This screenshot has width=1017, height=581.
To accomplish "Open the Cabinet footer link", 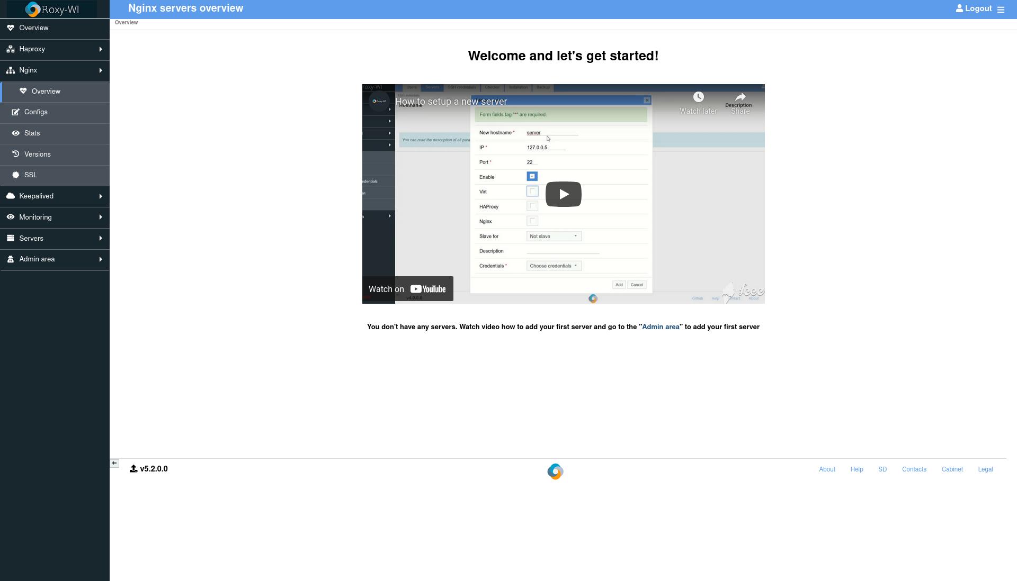I will 952,469.
